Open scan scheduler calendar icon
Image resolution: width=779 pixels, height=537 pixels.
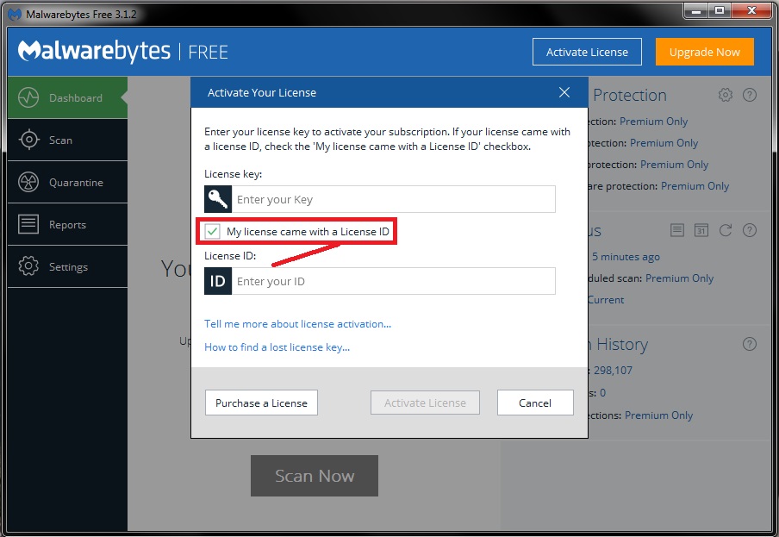point(701,230)
